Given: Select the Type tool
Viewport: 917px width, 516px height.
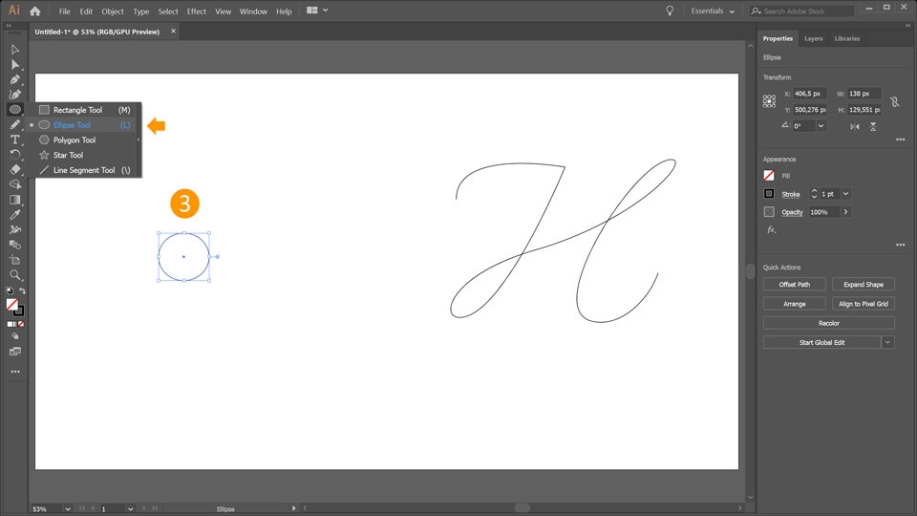Looking at the screenshot, I should pos(15,140).
